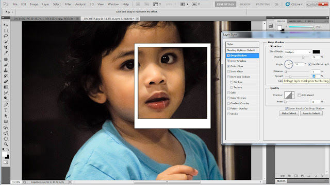
Task: Select the Eyedropper tool
Action: tap(6, 52)
